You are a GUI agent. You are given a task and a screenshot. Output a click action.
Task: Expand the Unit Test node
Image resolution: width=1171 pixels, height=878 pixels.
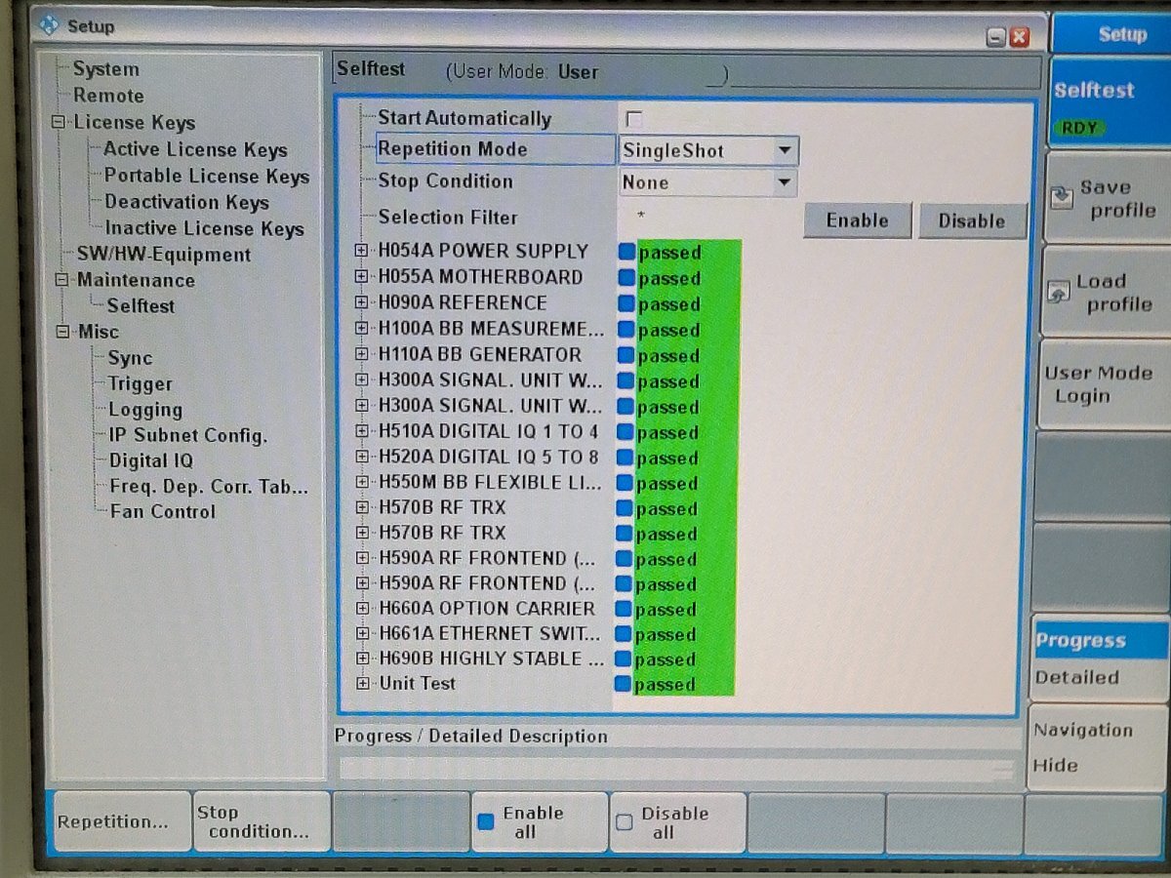362,683
